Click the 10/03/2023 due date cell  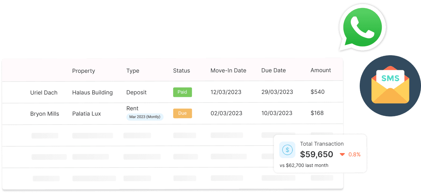[x=277, y=113]
